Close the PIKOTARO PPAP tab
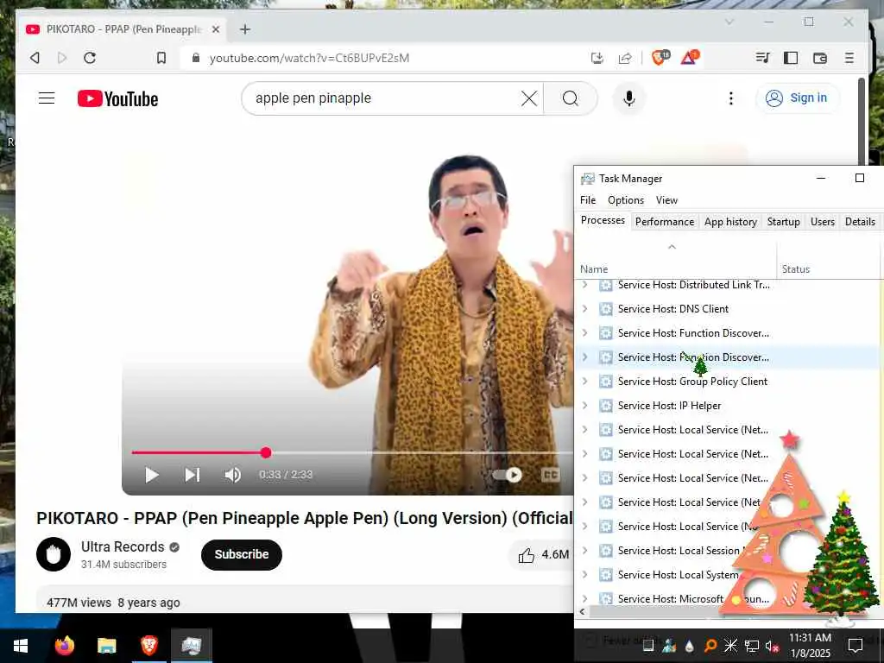884x663 pixels. point(215,29)
